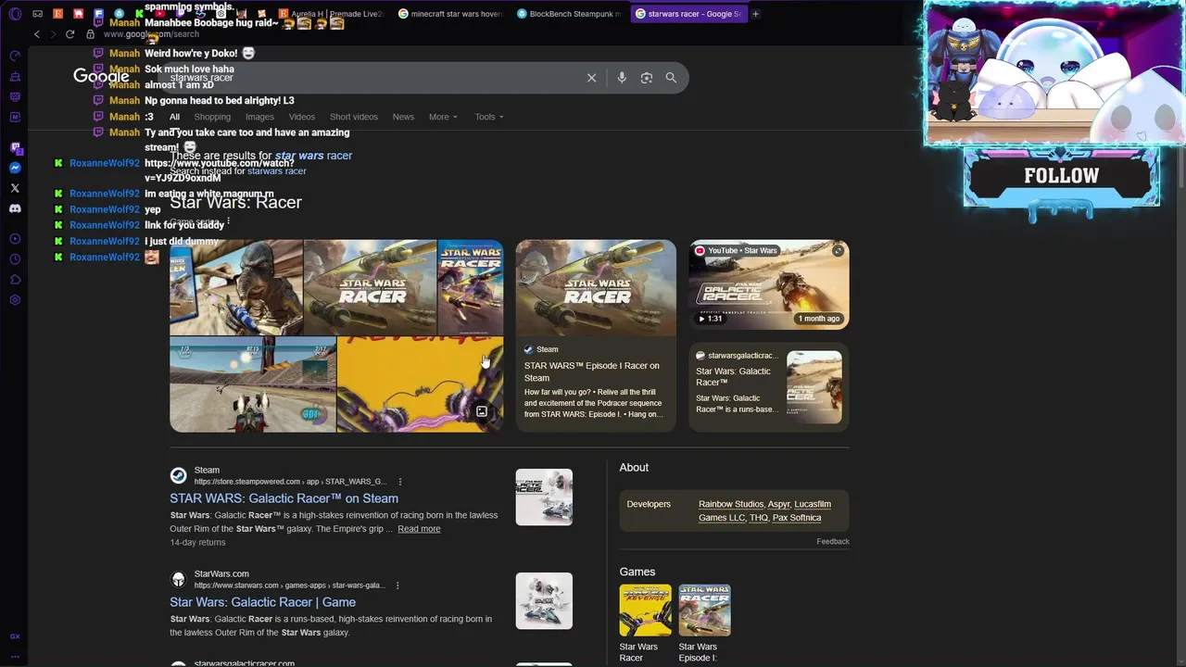Screen dimensions: 1186x667
Task: Click the star wars racer suggested spelling
Action: click(313, 156)
